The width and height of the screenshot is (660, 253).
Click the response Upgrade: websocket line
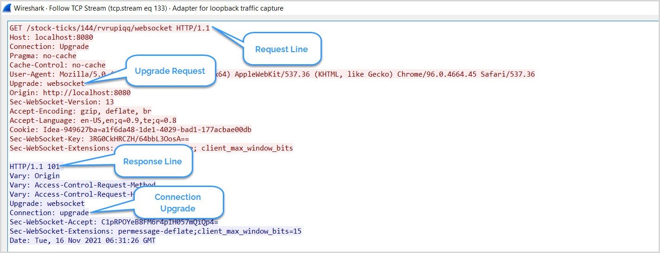click(x=47, y=203)
